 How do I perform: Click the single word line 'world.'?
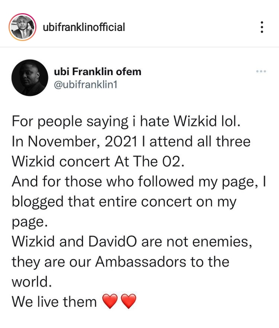pos(31,282)
